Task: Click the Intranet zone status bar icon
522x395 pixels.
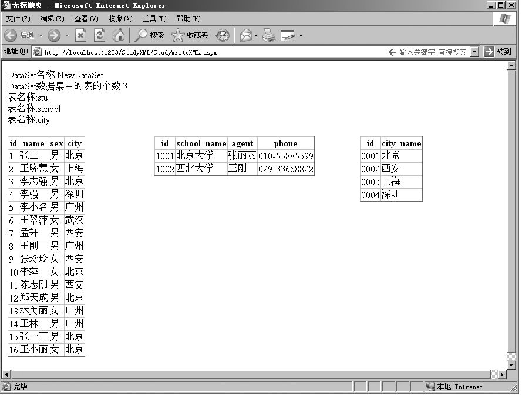Action: coord(430,387)
